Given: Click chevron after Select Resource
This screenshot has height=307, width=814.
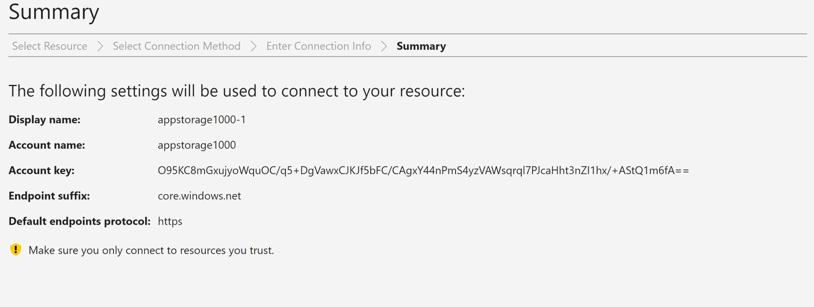Looking at the screenshot, I should [100, 46].
